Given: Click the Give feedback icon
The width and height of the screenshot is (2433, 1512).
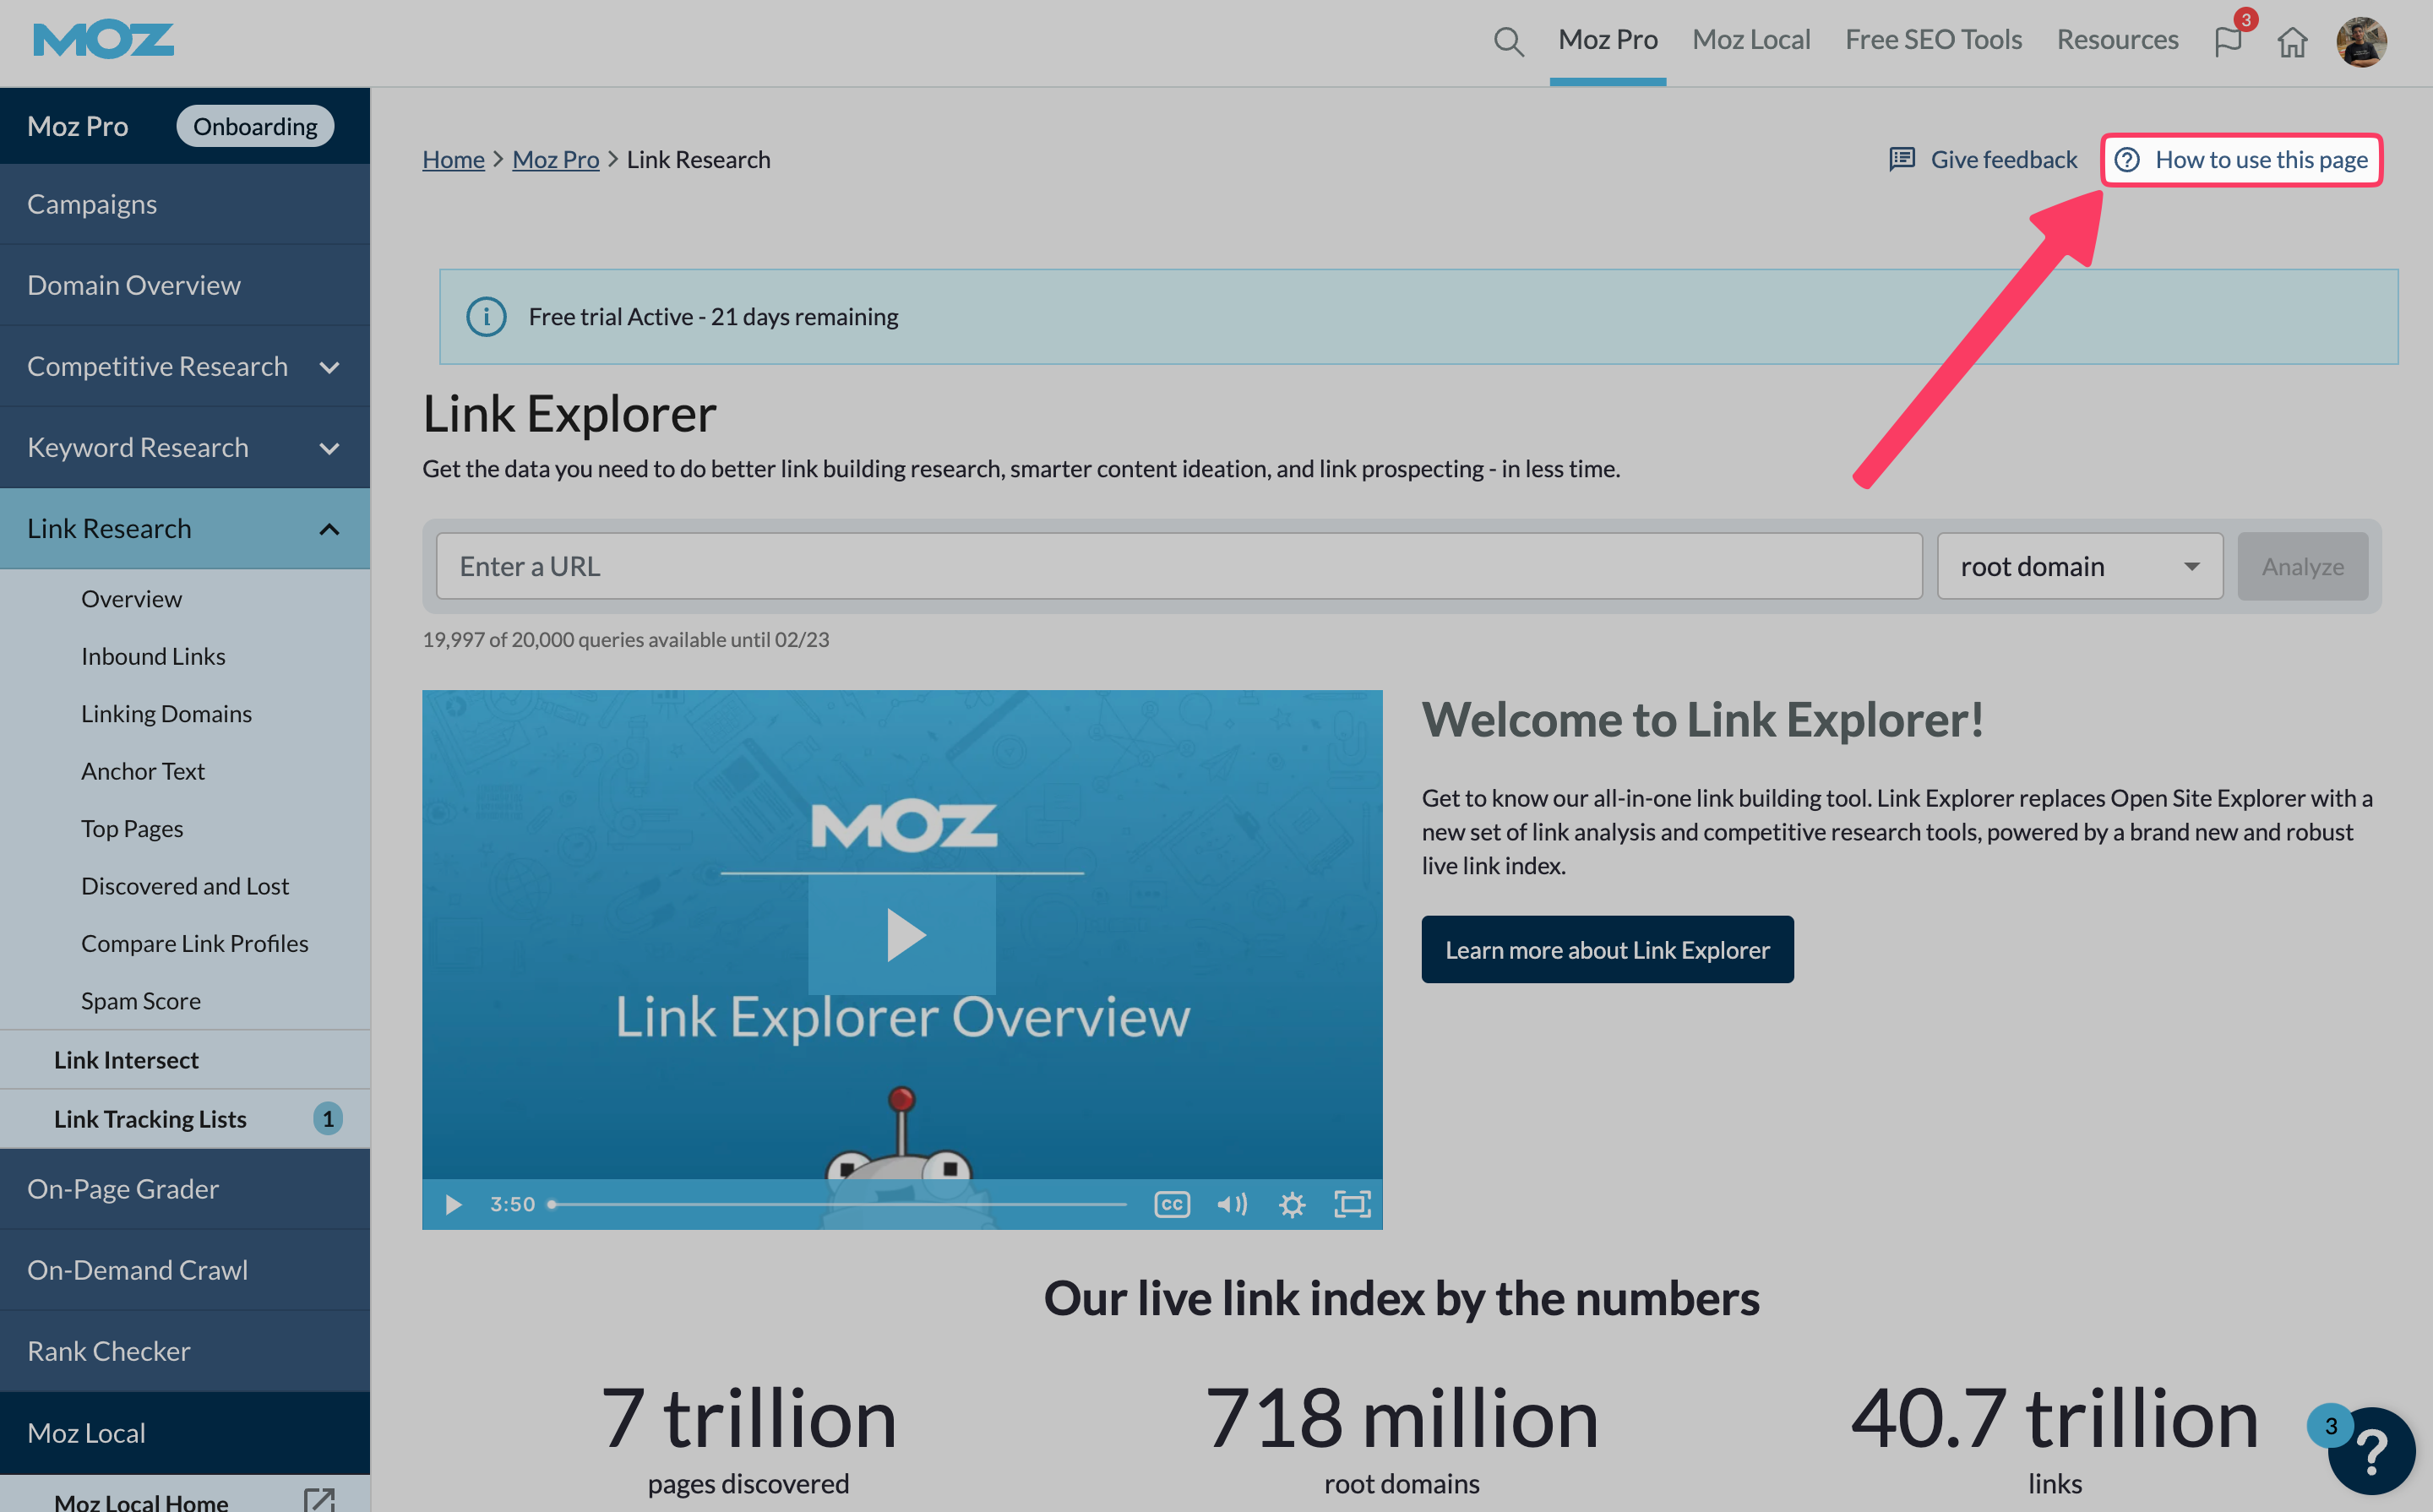Looking at the screenshot, I should [1901, 159].
